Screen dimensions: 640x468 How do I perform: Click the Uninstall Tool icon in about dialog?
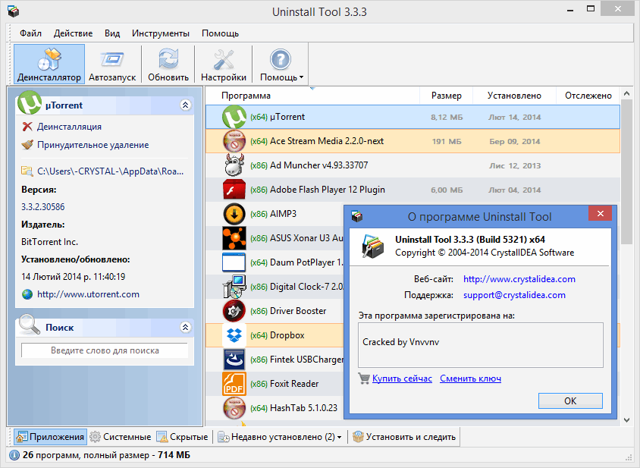(x=372, y=246)
